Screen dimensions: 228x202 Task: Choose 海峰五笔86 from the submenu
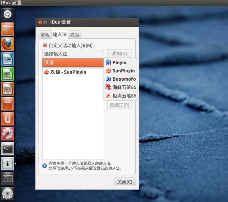point(121,87)
